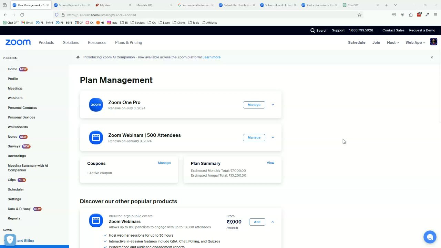The width and height of the screenshot is (441, 248).
Task: Open the Products menu
Action: (x=46, y=42)
